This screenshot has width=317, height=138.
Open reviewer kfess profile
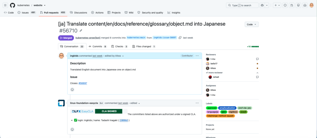coord(213,68)
